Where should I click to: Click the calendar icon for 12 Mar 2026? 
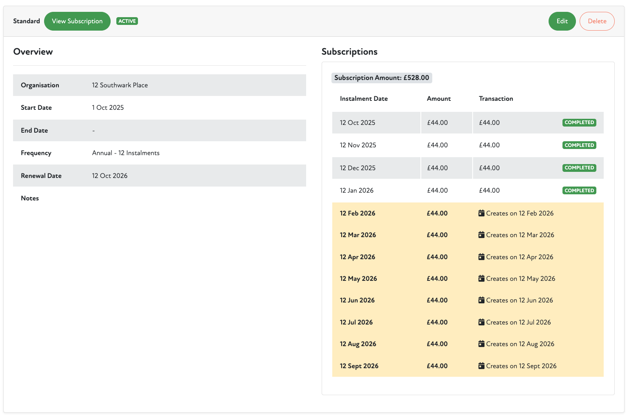[x=481, y=235]
